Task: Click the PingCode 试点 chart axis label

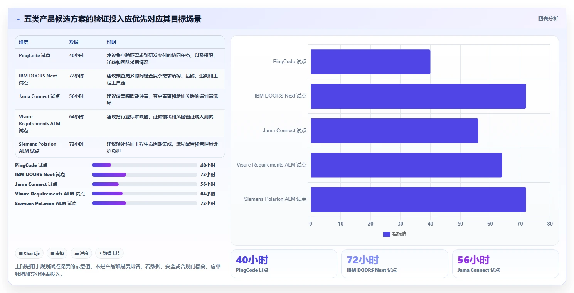Action: pos(290,62)
